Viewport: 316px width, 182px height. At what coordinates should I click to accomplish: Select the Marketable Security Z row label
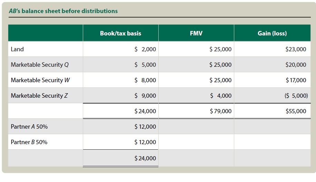pyautogui.click(x=39, y=96)
